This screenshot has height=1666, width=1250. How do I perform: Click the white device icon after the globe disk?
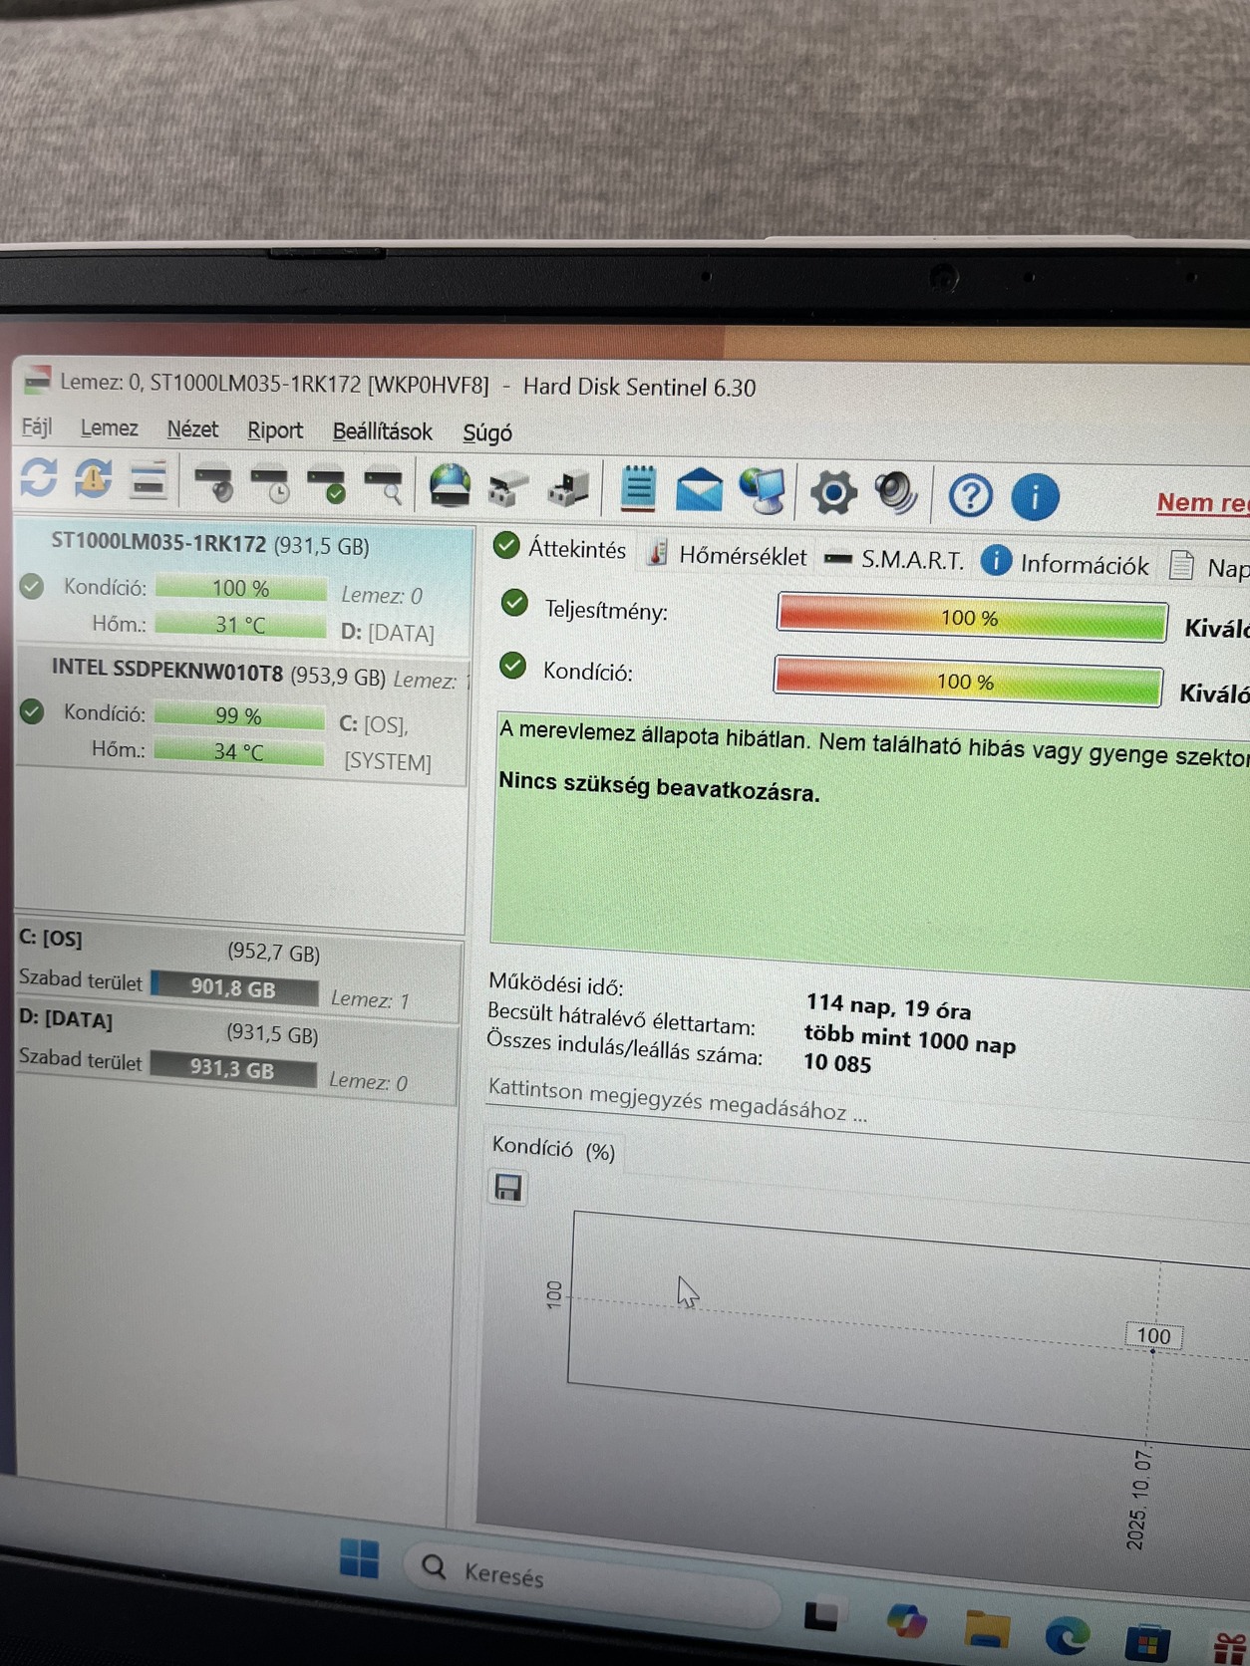pos(508,488)
